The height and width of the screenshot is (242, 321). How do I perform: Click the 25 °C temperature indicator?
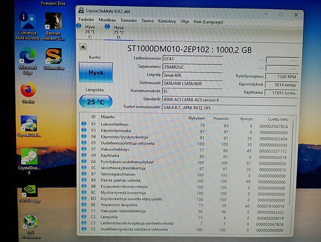coord(96,102)
